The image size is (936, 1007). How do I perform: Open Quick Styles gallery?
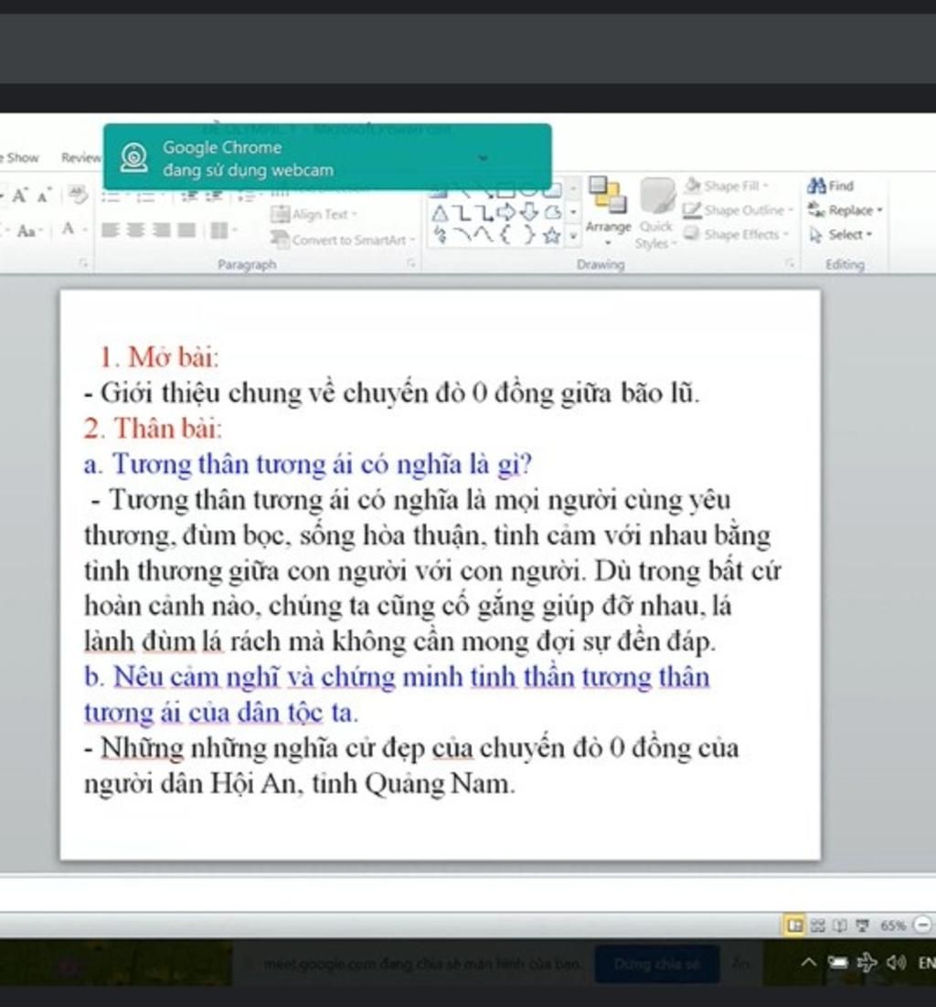tap(656, 213)
